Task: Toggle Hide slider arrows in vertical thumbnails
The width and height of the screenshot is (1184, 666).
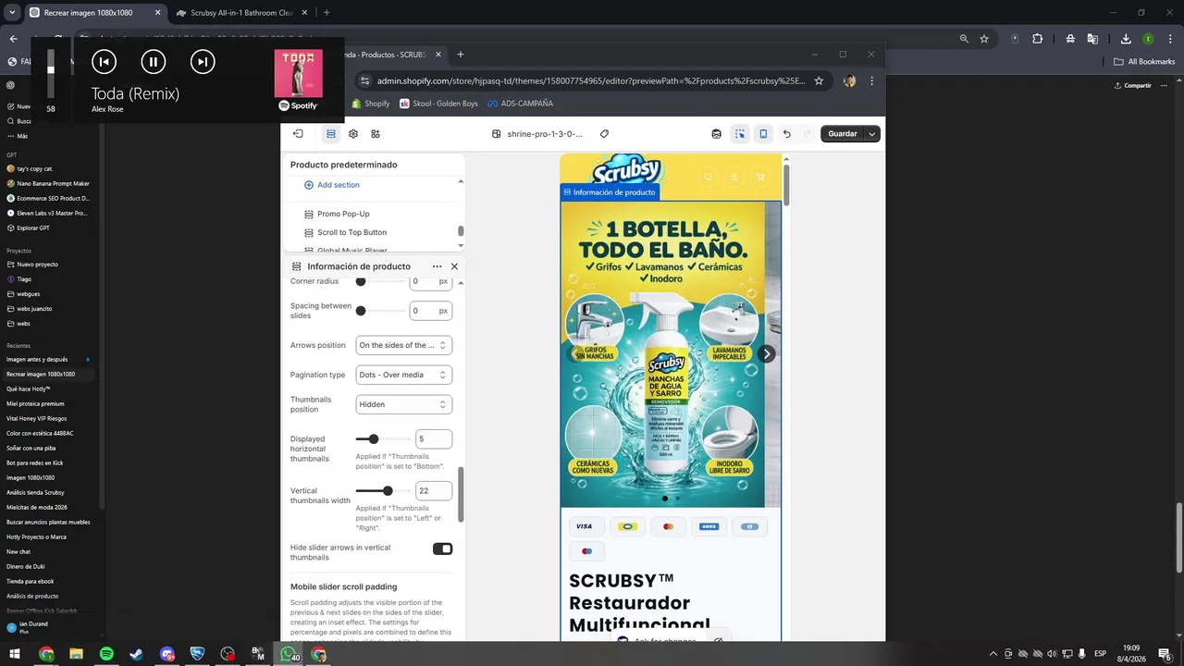Action: pos(442,549)
